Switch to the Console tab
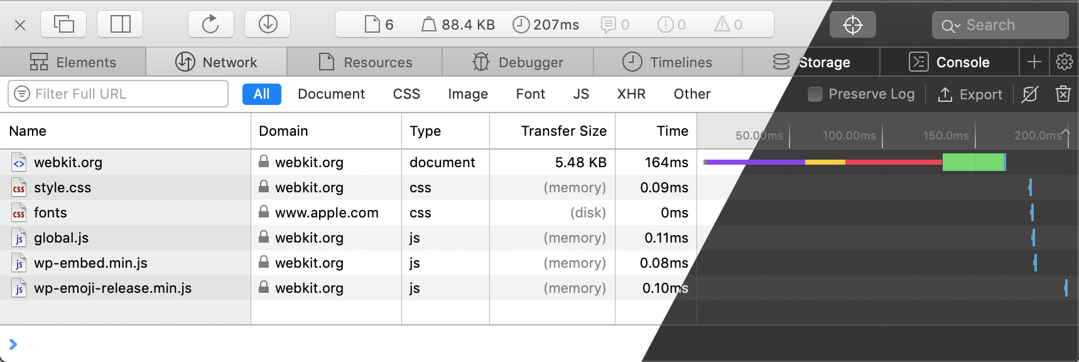The image size is (1079, 362). click(x=949, y=62)
